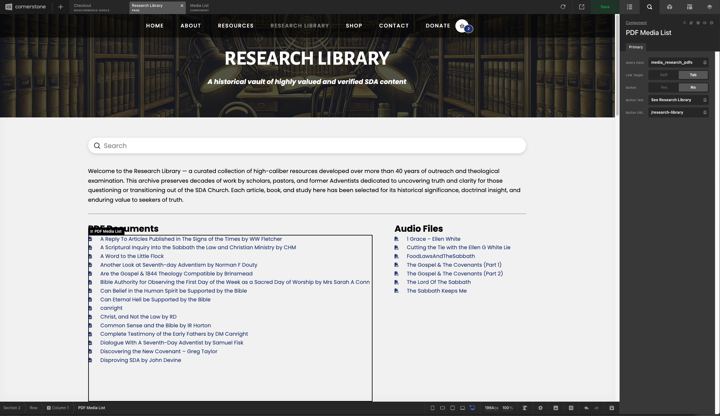Click the delete trash icon for component
The width and height of the screenshot is (720, 416).
point(698,23)
